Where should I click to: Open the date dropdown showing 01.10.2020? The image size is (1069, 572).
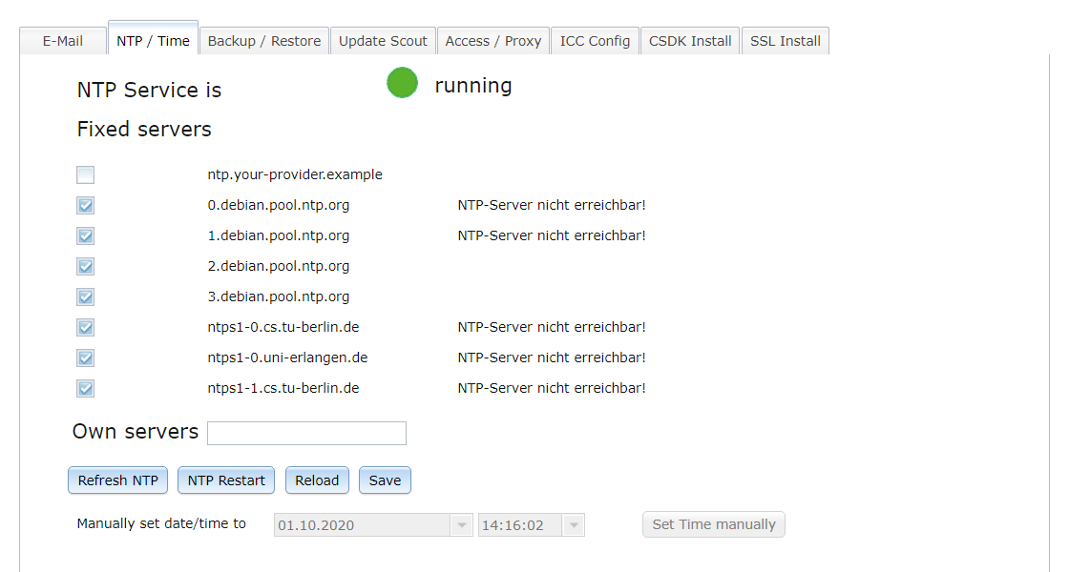(x=462, y=525)
